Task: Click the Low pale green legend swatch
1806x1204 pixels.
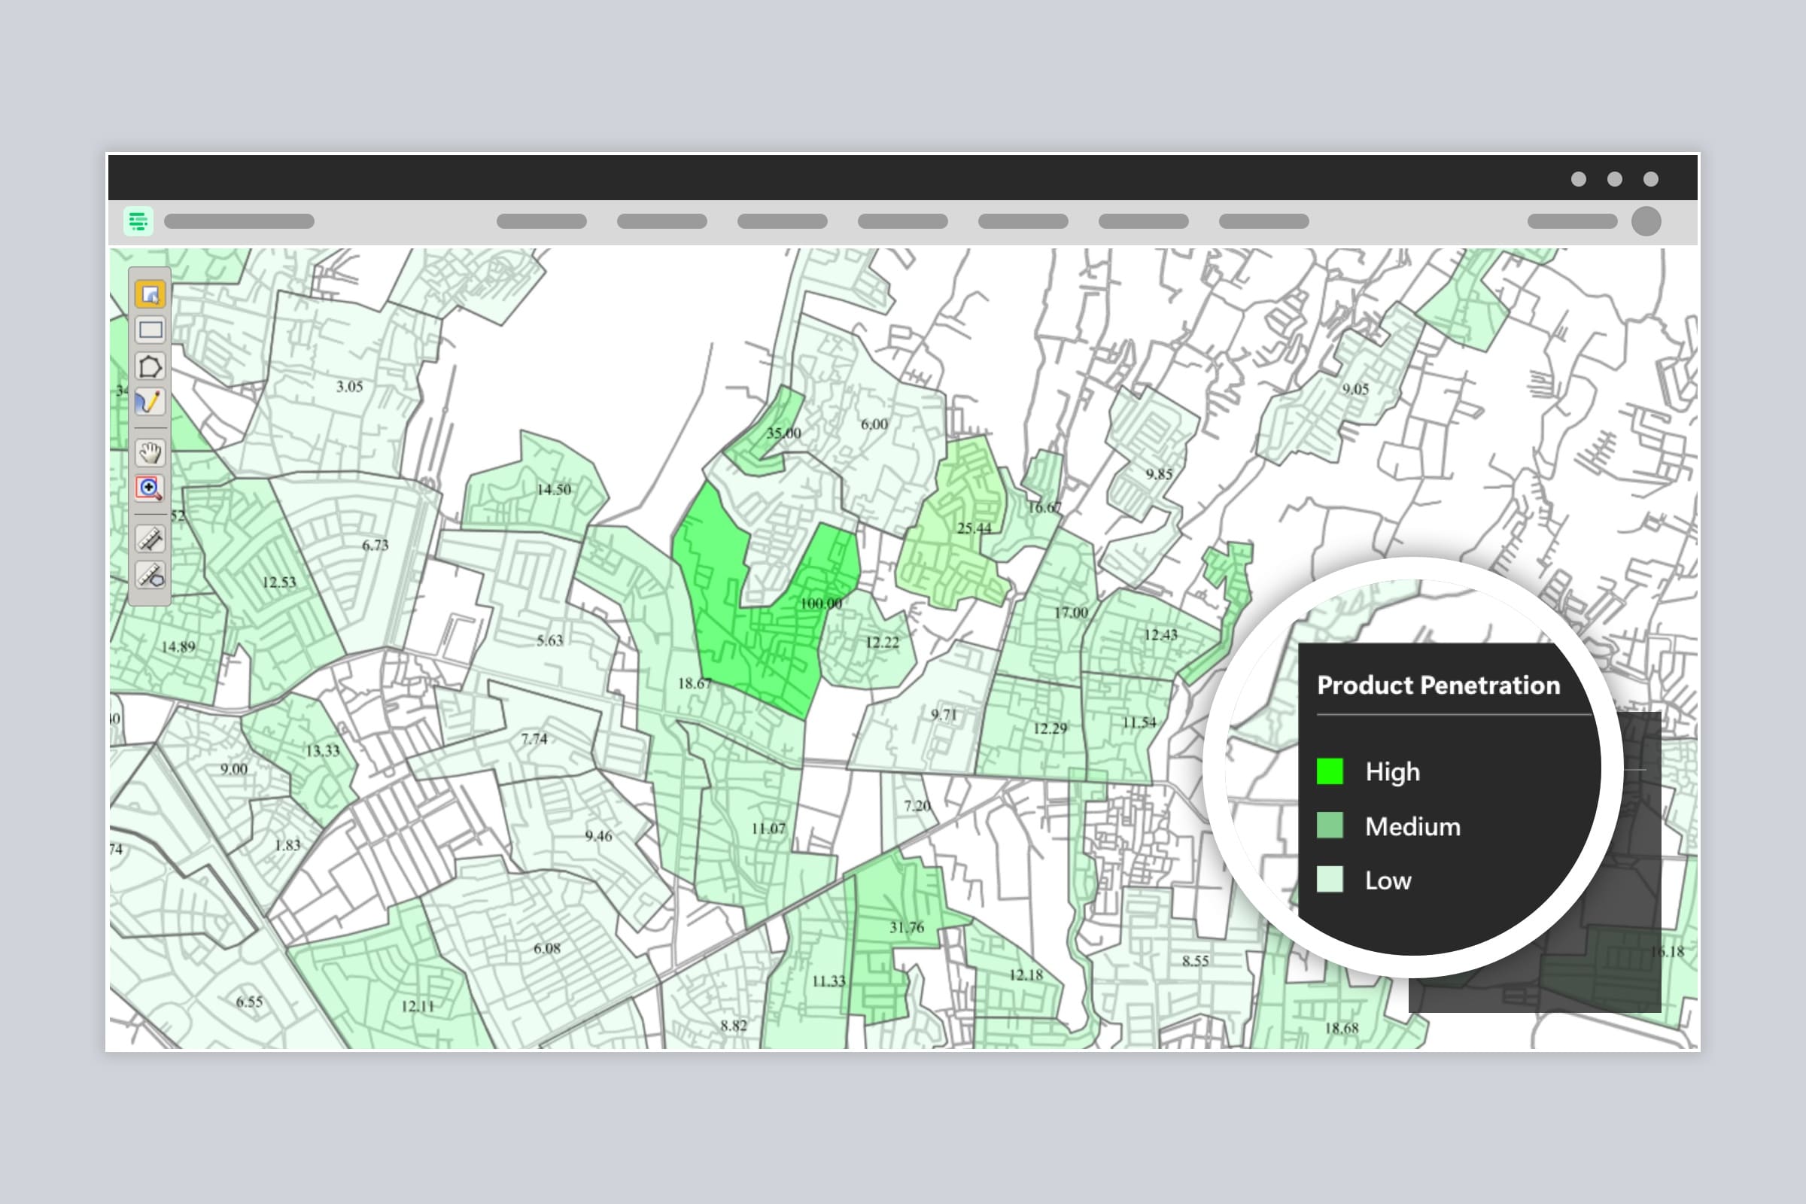Action: coord(1330,879)
